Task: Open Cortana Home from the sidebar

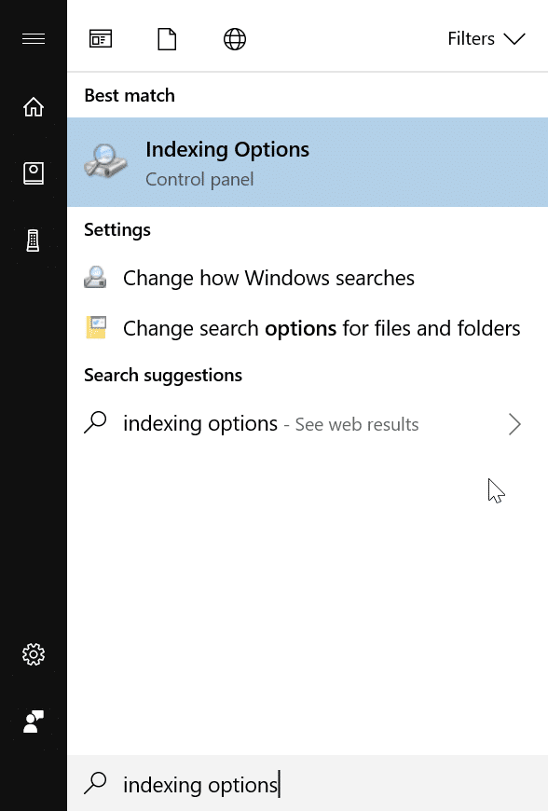Action: pyautogui.click(x=34, y=106)
